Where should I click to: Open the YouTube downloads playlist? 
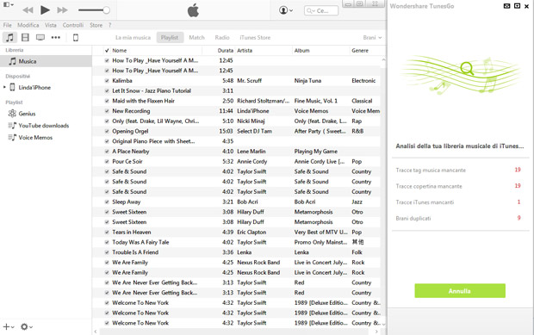(44, 126)
